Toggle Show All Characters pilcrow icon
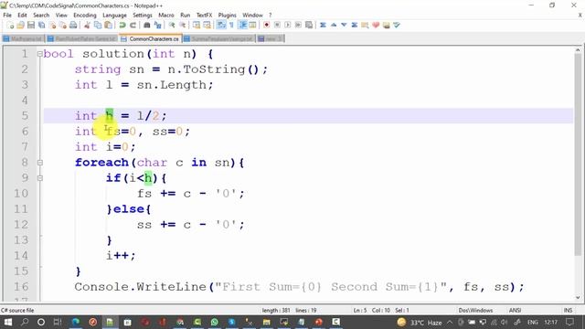The width and height of the screenshot is (585, 329). point(231,25)
